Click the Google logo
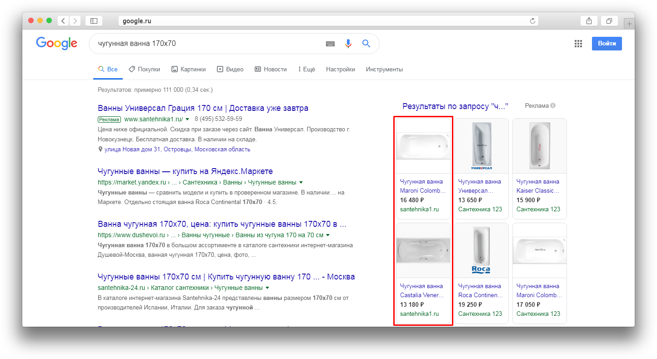Image resolution: width=657 pixels, height=359 pixels. [x=56, y=43]
